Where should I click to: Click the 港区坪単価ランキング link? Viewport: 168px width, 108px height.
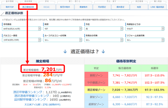28,92
